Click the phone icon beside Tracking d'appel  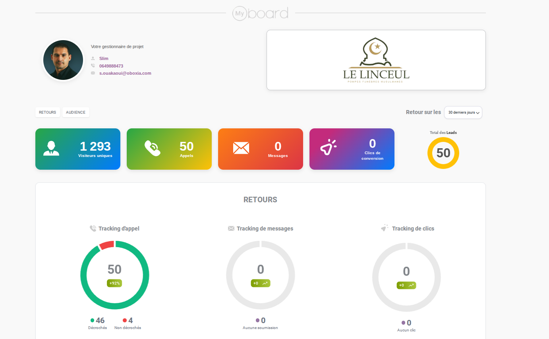click(93, 229)
